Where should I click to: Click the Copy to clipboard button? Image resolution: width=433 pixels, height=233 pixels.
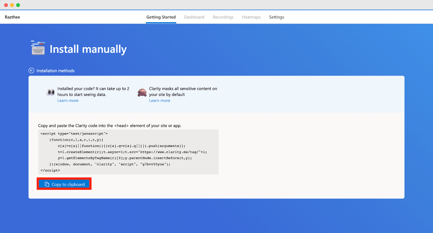[64, 184]
